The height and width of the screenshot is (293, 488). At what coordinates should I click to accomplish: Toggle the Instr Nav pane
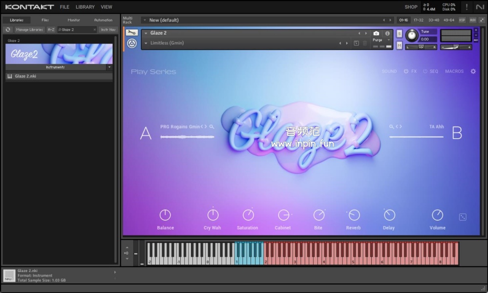[108, 30]
